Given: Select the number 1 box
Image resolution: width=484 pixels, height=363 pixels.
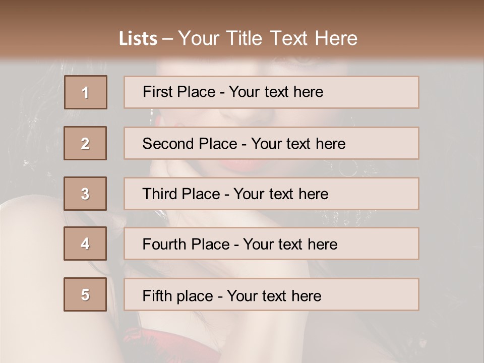Looking at the screenshot, I should click(x=86, y=92).
